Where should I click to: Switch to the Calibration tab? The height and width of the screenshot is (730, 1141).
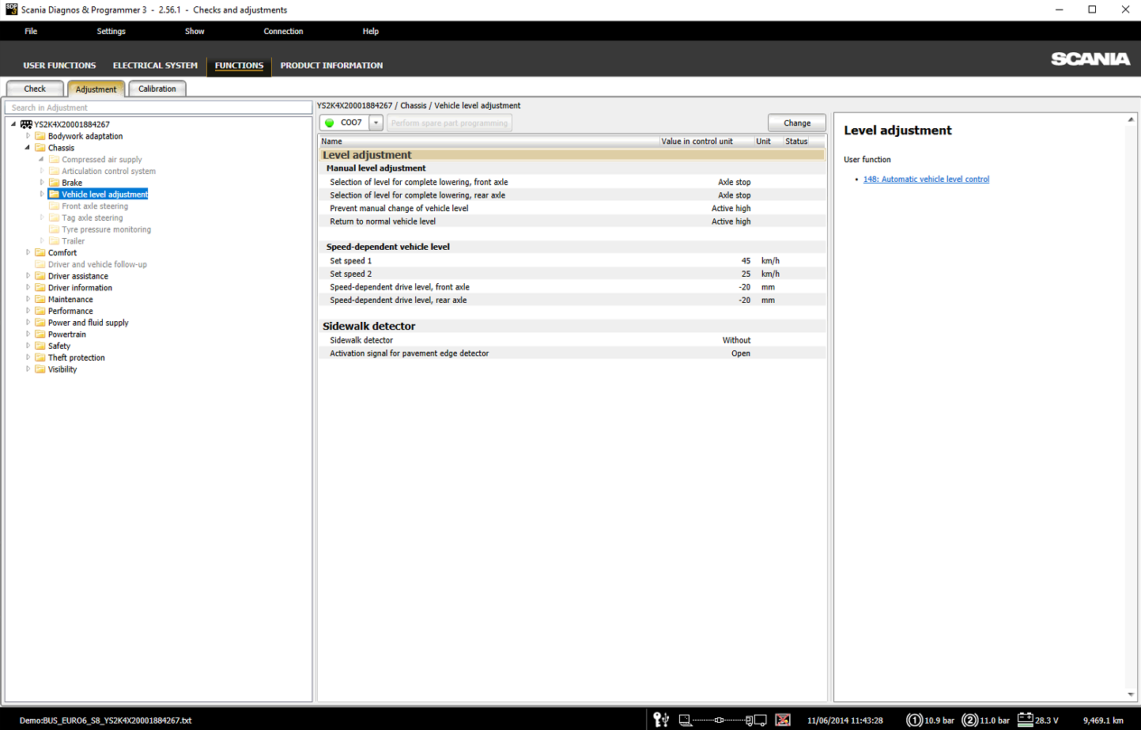[x=157, y=89]
